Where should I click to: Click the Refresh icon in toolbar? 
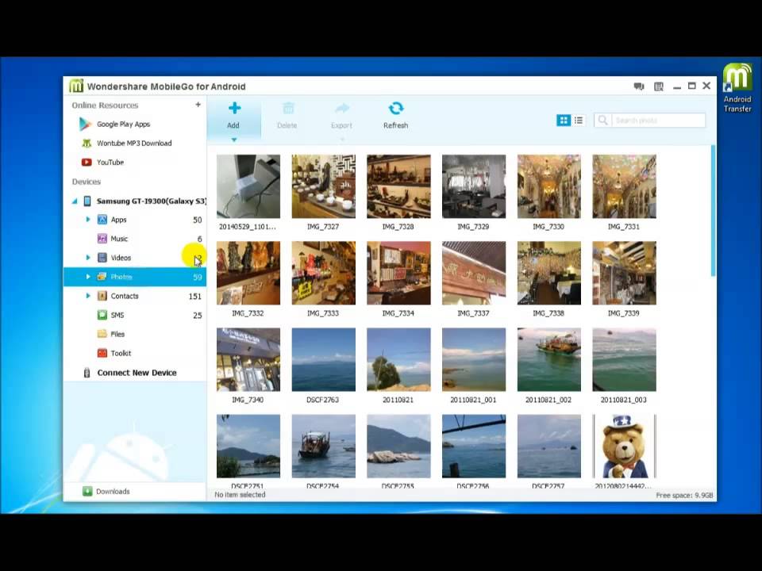(396, 108)
